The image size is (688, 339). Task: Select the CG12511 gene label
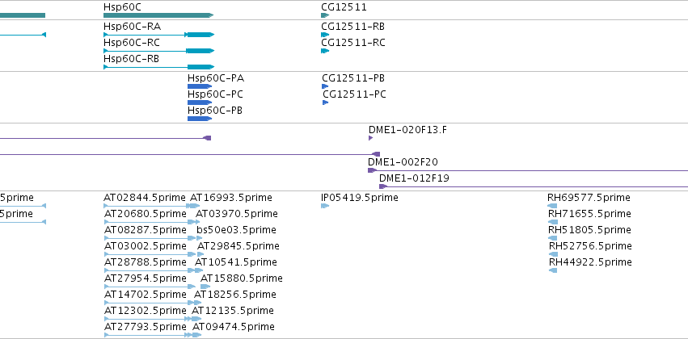point(344,7)
